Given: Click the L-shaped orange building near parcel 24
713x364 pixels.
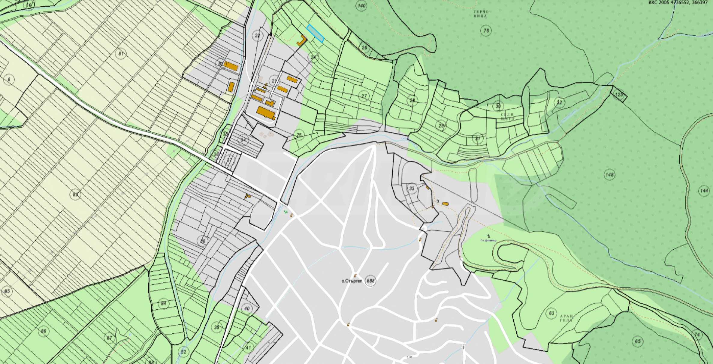Looking at the screenshot, I should [x=302, y=41].
